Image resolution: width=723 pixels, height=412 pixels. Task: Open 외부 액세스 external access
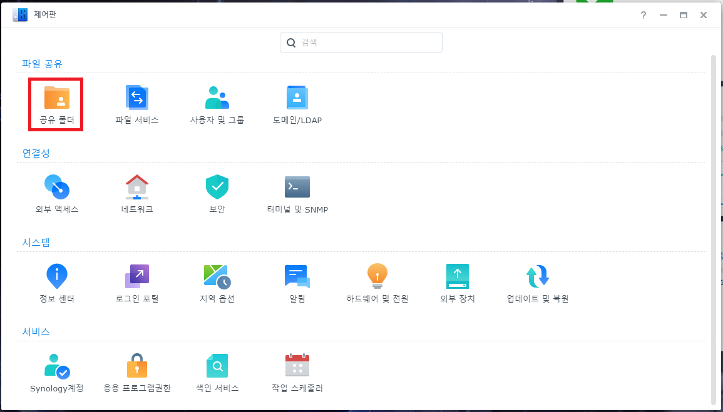pyautogui.click(x=57, y=188)
